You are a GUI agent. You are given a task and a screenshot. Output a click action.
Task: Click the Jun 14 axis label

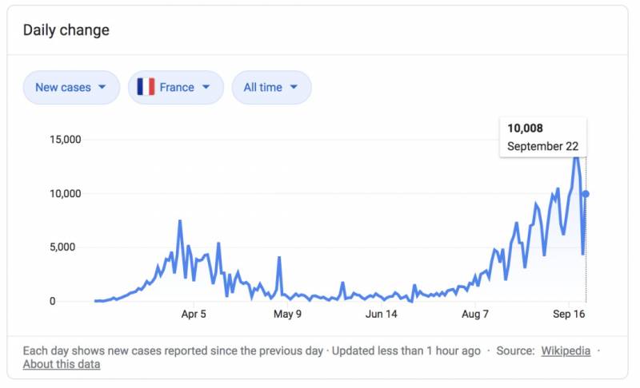pos(382,315)
